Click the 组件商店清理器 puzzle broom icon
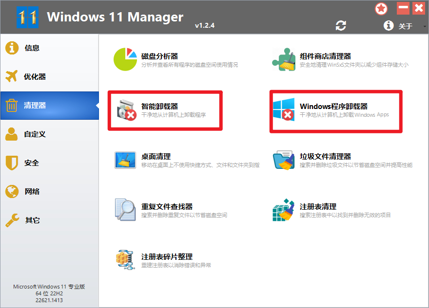Screen dimensions: 429x308 (x=284, y=59)
